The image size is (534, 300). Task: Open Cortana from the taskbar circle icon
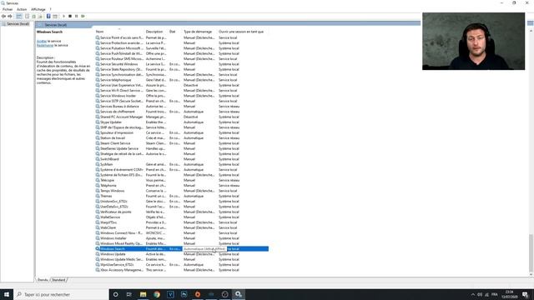(x=115, y=294)
